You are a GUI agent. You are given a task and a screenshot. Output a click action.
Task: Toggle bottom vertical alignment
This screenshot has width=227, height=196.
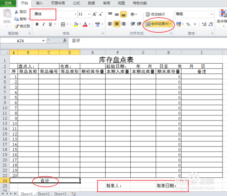tap(123, 15)
